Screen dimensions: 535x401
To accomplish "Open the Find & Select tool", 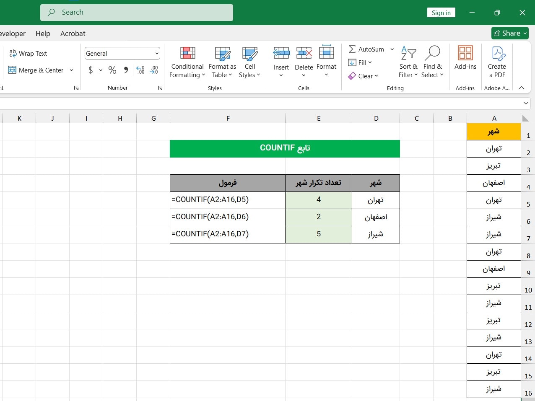I will (x=432, y=62).
